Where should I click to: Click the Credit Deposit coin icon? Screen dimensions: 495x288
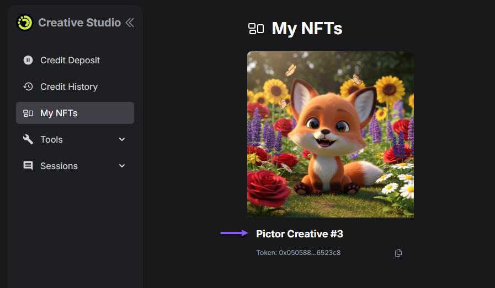(x=28, y=60)
